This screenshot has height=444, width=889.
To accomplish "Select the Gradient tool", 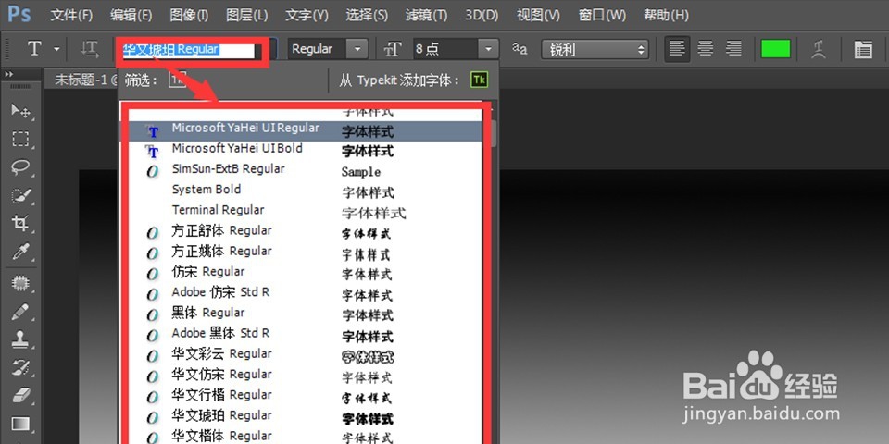I will point(21,424).
